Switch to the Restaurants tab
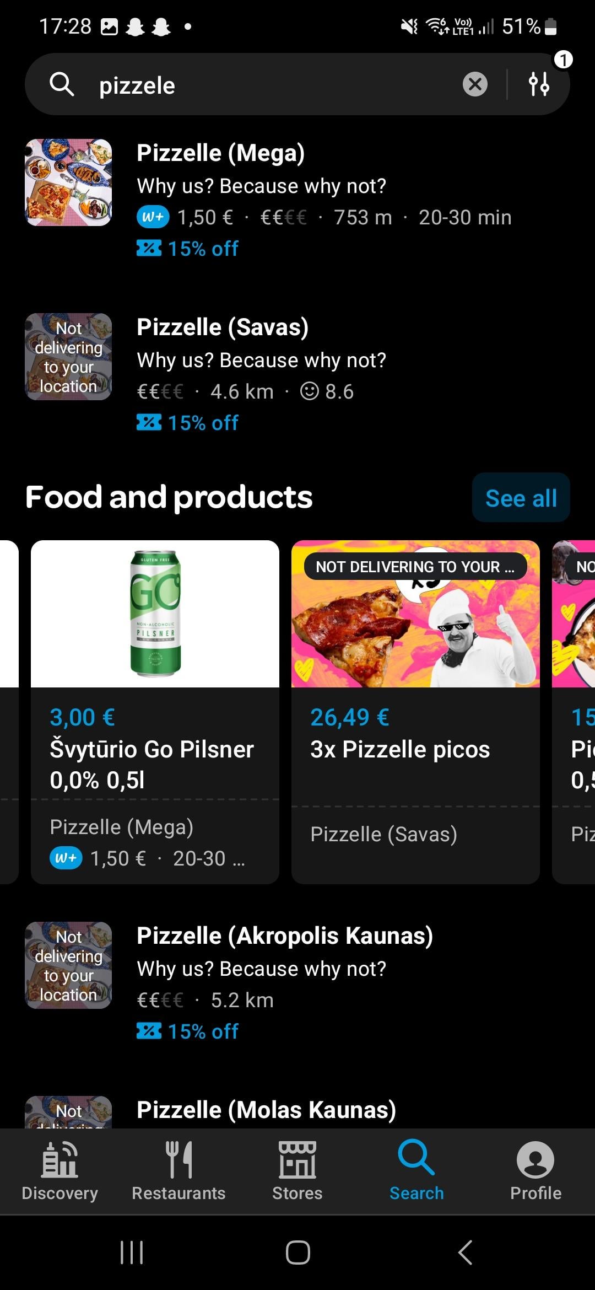Screen dimensions: 595x1290 pyautogui.click(x=178, y=1171)
